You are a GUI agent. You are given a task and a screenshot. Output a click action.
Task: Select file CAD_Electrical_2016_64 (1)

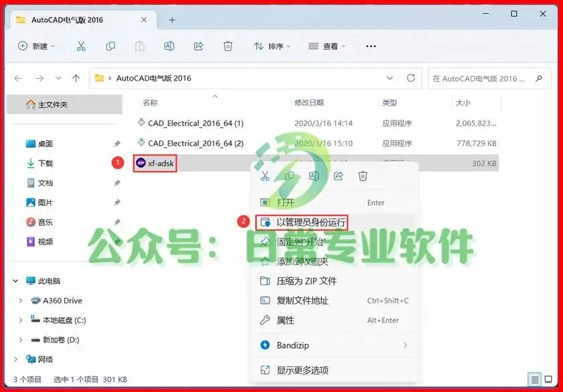196,124
